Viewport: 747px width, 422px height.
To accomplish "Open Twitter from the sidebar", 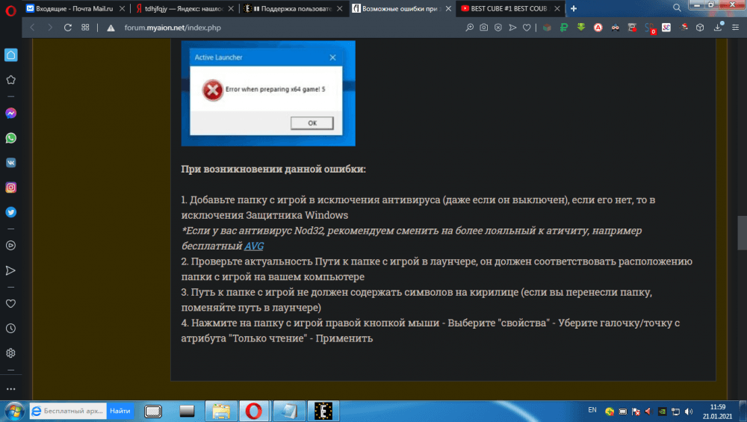I will coord(11,212).
